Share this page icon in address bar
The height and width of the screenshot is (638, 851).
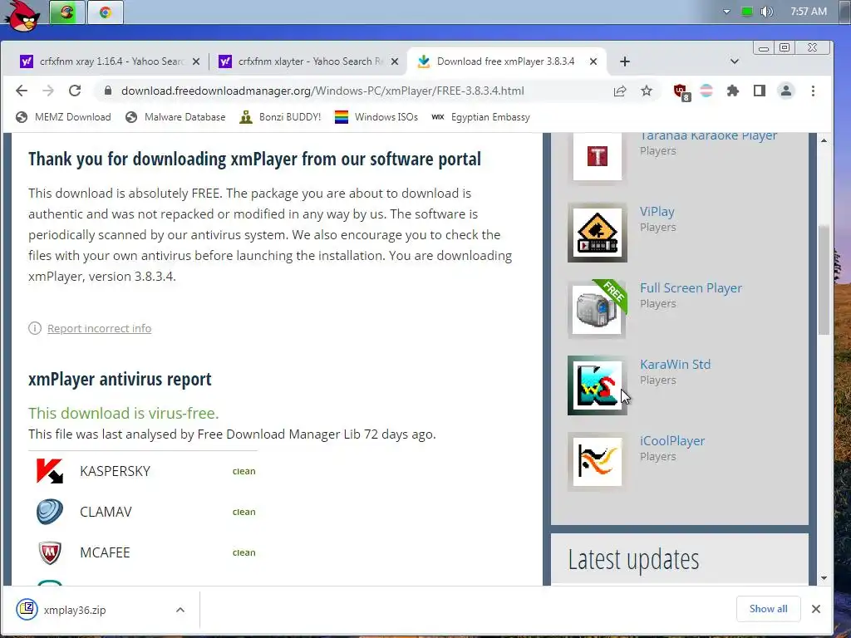(x=620, y=91)
